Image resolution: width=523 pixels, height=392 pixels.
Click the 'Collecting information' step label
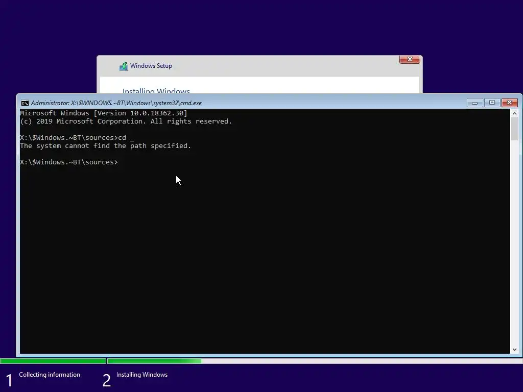click(x=50, y=375)
